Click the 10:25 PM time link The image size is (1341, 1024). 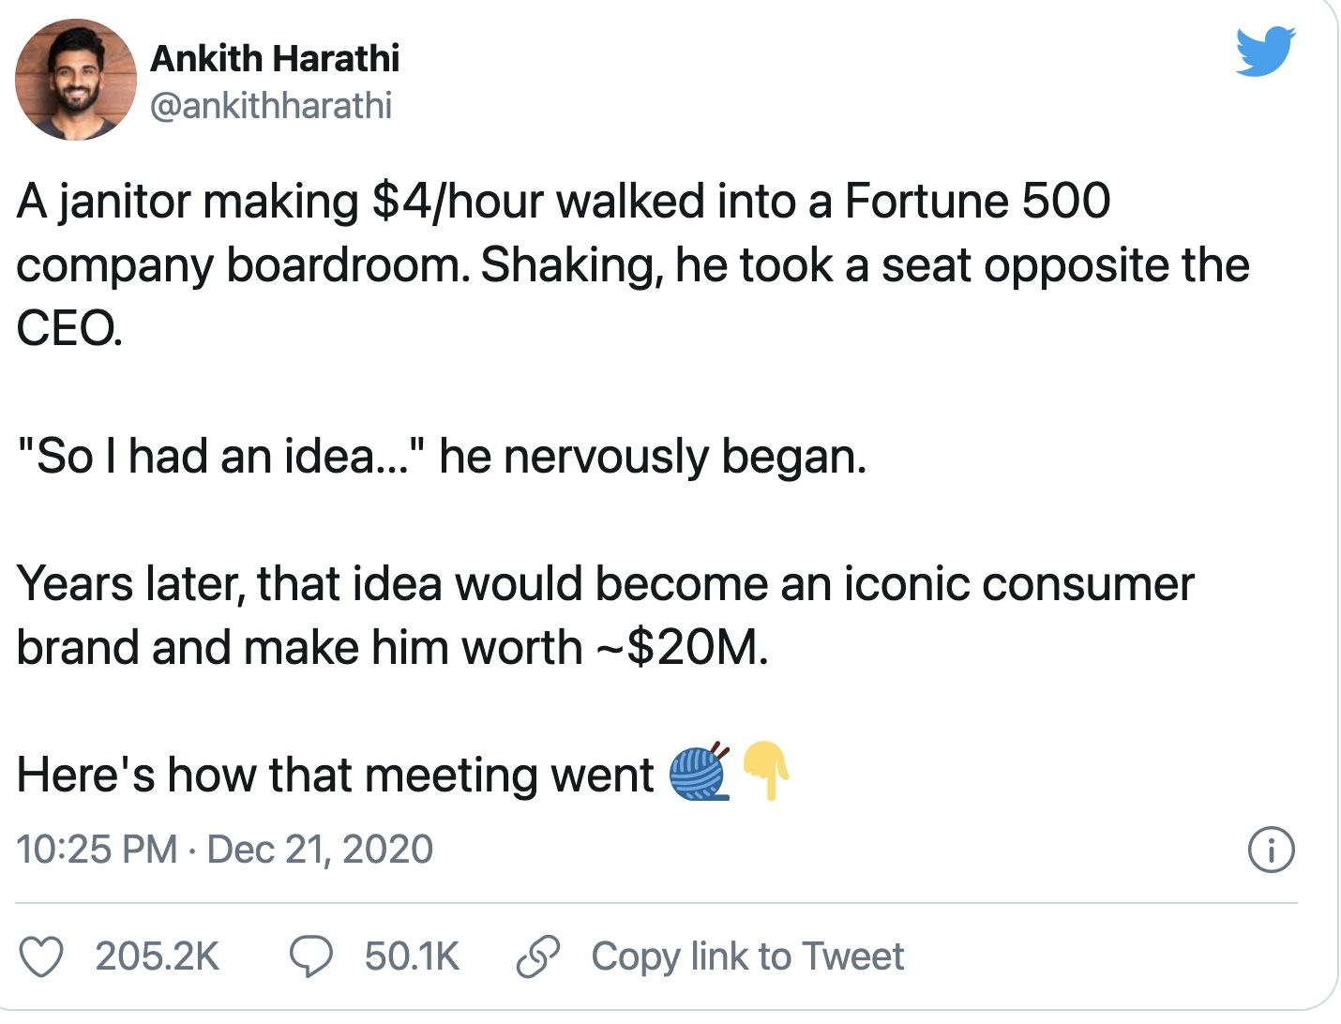[97, 850]
